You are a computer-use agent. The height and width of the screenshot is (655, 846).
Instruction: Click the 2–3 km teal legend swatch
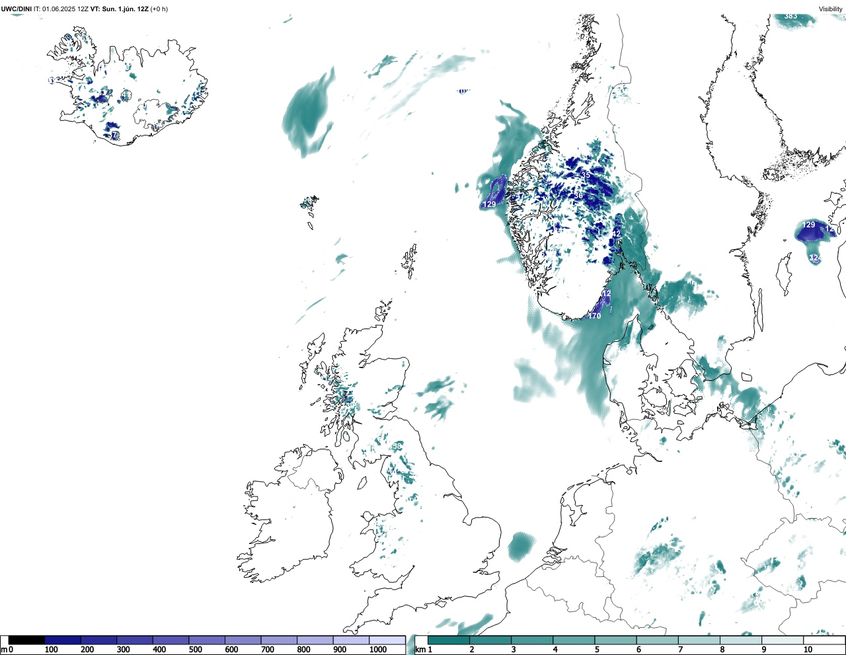tap(490, 640)
